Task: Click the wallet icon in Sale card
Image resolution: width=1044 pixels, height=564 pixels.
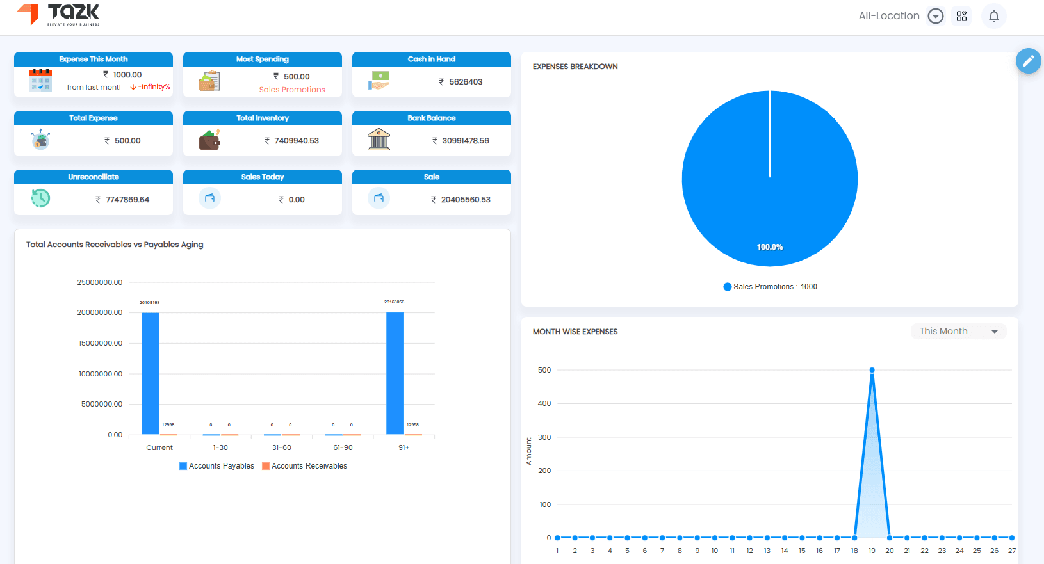Action: (379, 198)
